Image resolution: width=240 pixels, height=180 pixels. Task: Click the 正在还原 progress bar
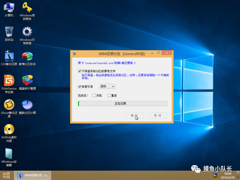(x=122, y=103)
